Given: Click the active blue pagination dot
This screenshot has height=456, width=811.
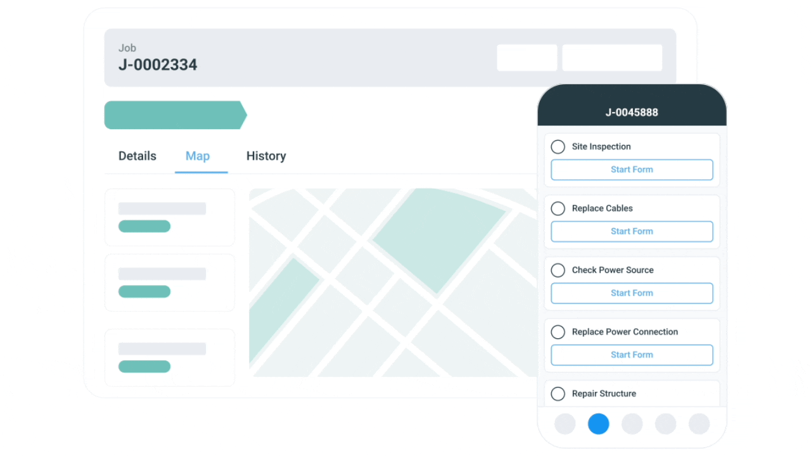Looking at the screenshot, I should [x=598, y=424].
